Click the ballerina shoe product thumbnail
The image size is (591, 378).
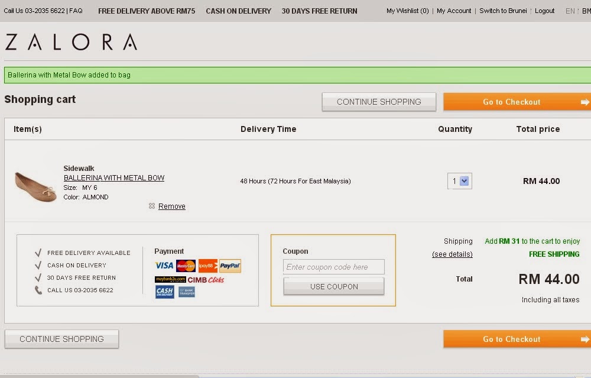[34, 186]
